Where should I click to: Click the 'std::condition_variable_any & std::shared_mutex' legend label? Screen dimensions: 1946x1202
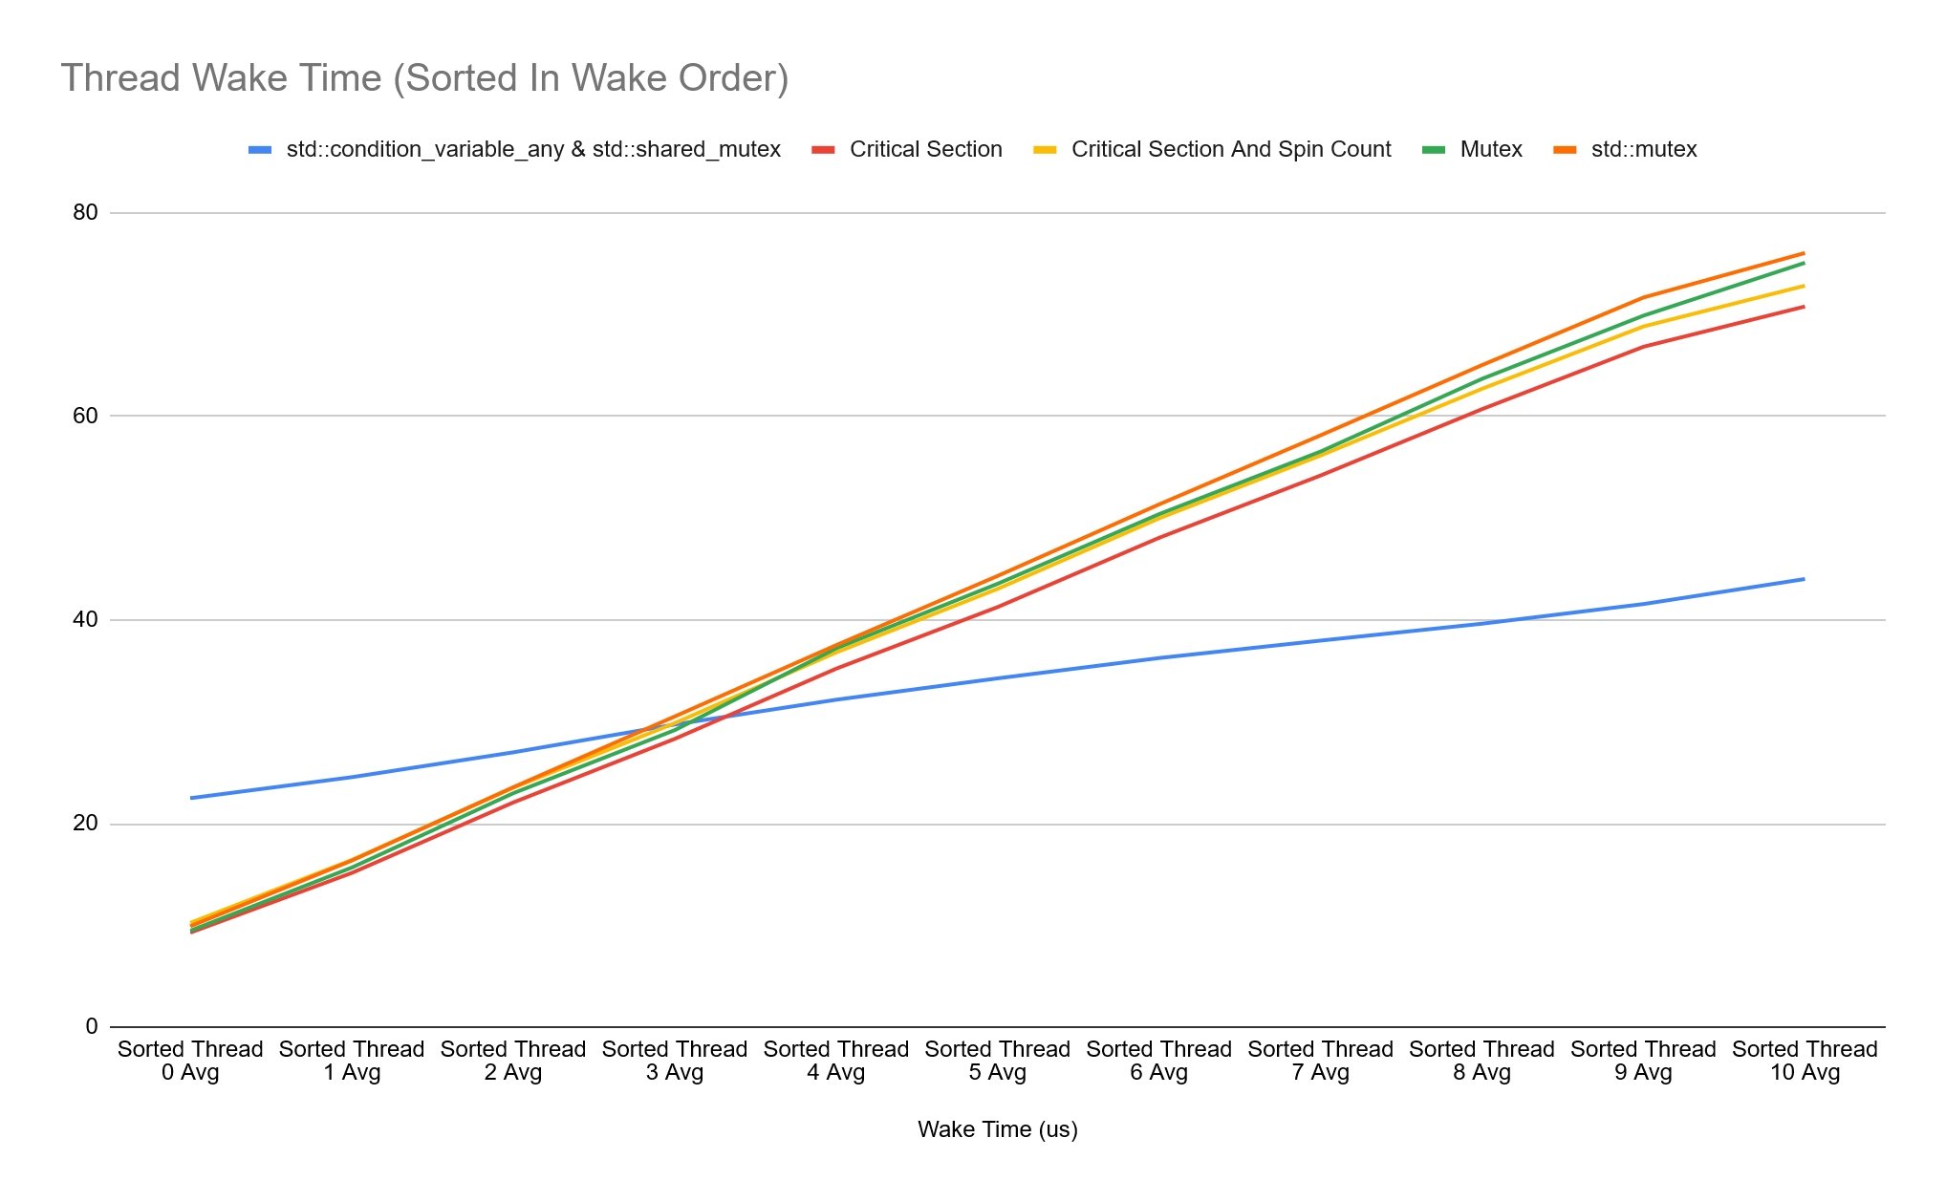click(533, 150)
